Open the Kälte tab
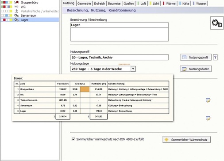The height and width of the screenshot is (161, 224). 184,4
